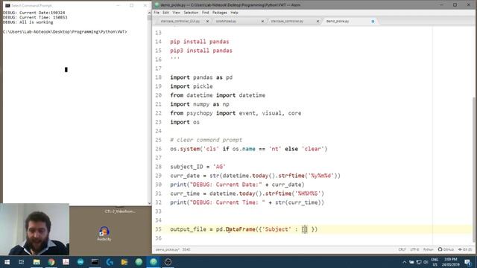Click the 'curr_date = str' line 29
Screen dimensions: 477x268
click(255, 176)
